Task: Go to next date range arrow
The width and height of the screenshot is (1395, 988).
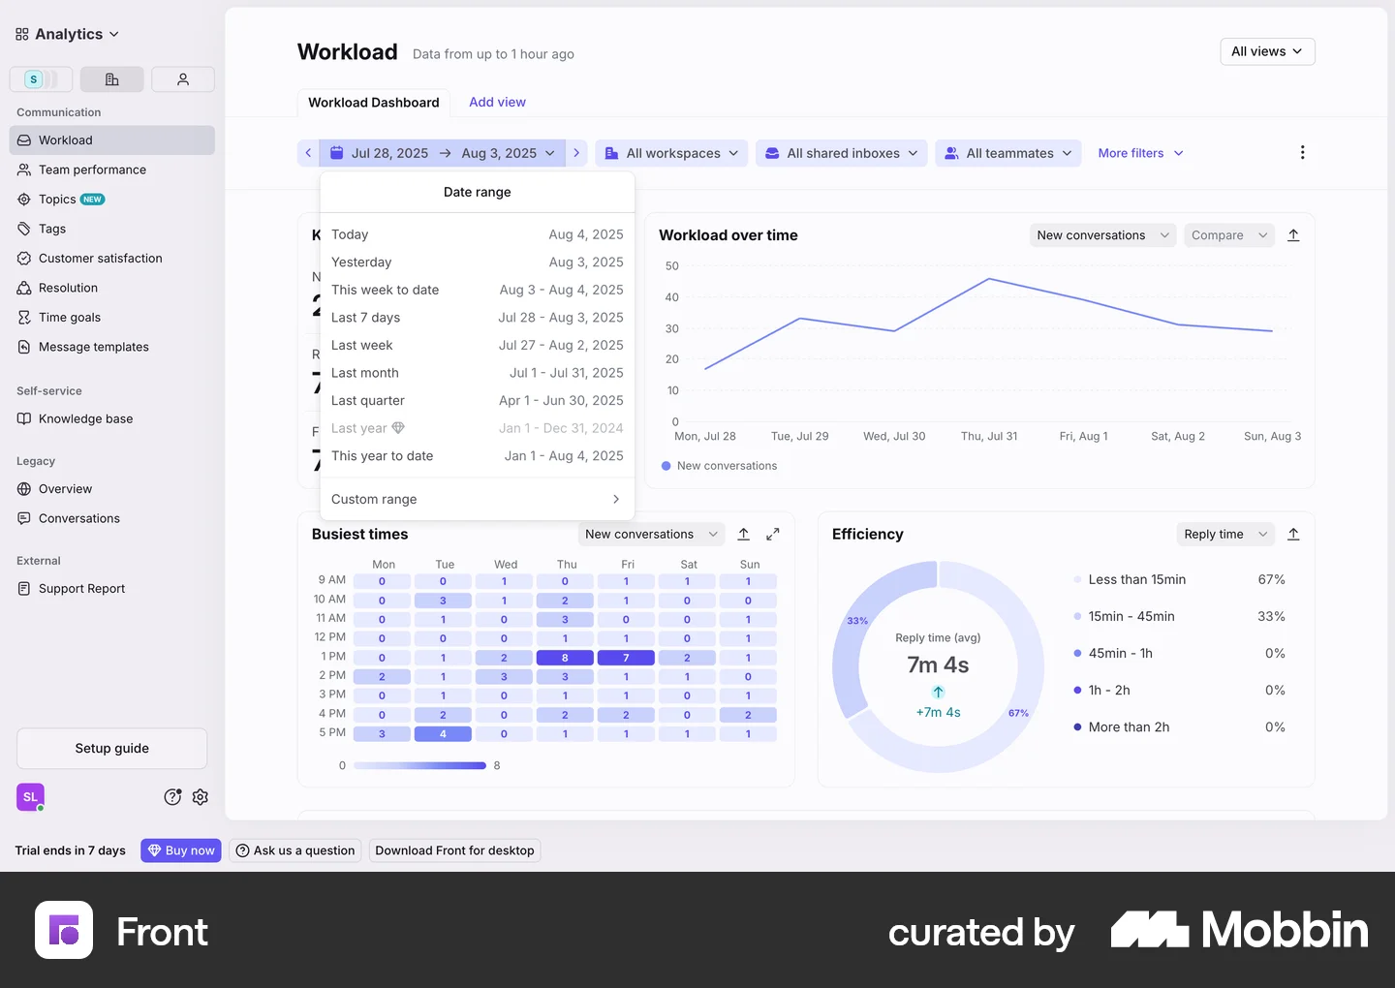Action: 576,153
